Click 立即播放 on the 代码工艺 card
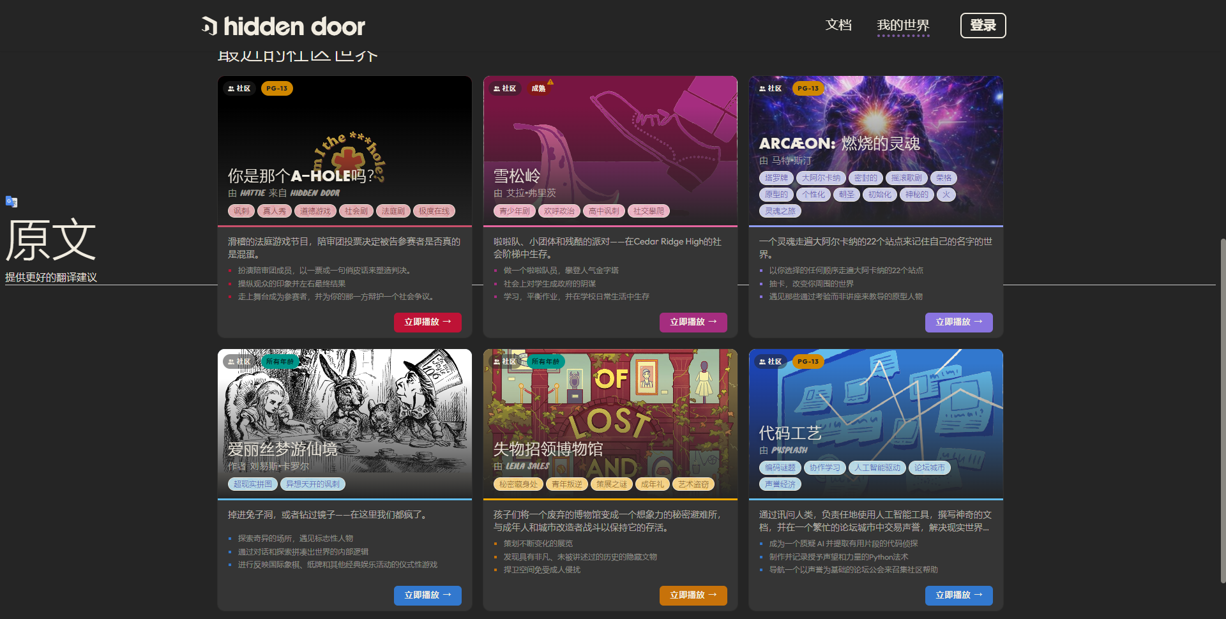Viewport: 1226px width, 619px height. pyautogui.click(x=959, y=595)
